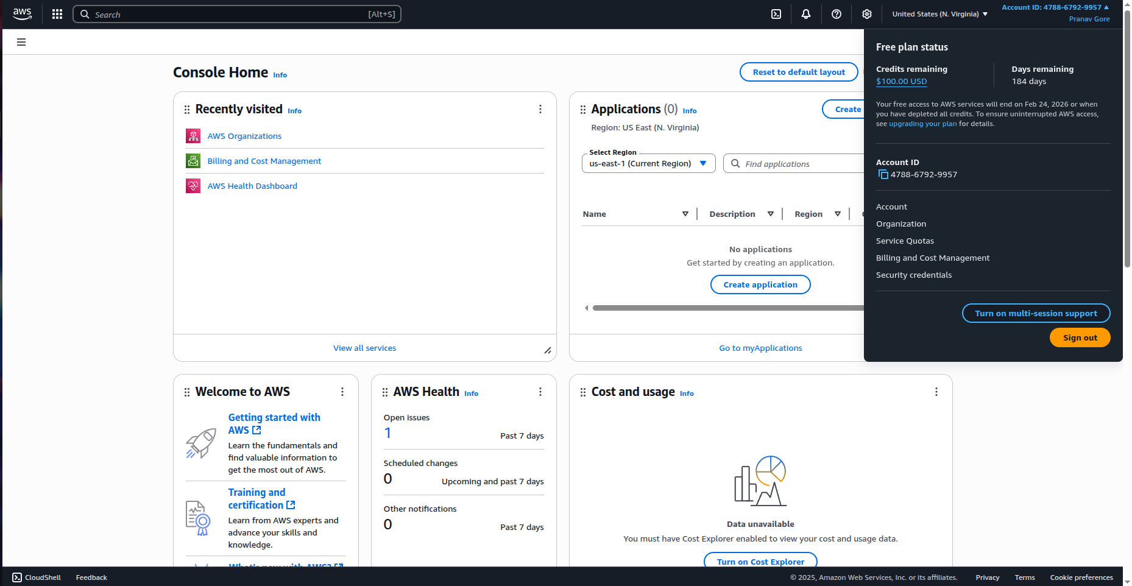
Task: Select Security credentials from account menu
Action: point(914,275)
